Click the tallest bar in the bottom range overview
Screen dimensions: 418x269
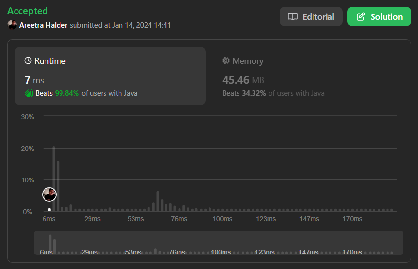pyautogui.click(x=50, y=244)
